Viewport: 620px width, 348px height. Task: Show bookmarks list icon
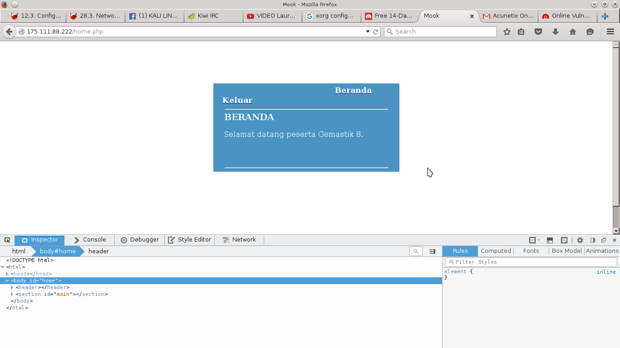coord(521,32)
